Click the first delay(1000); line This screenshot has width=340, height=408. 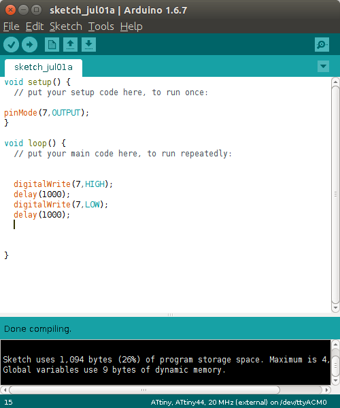point(42,194)
